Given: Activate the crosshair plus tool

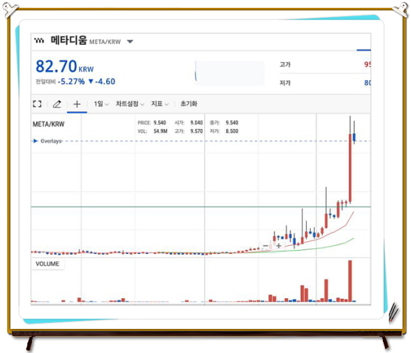Looking at the screenshot, I should pyautogui.click(x=77, y=104).
